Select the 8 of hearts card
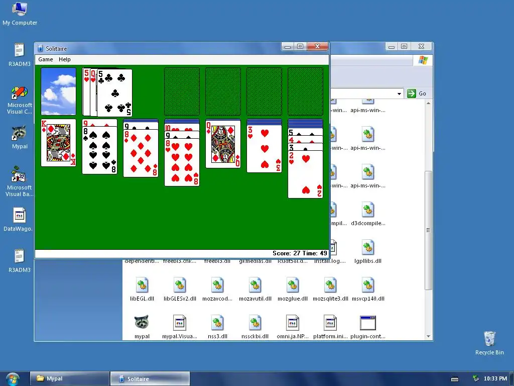514x386 pixels. (x=182, y=162)
